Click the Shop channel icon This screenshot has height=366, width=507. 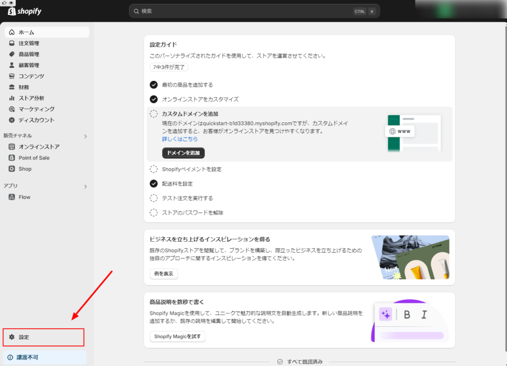point(12,169)
